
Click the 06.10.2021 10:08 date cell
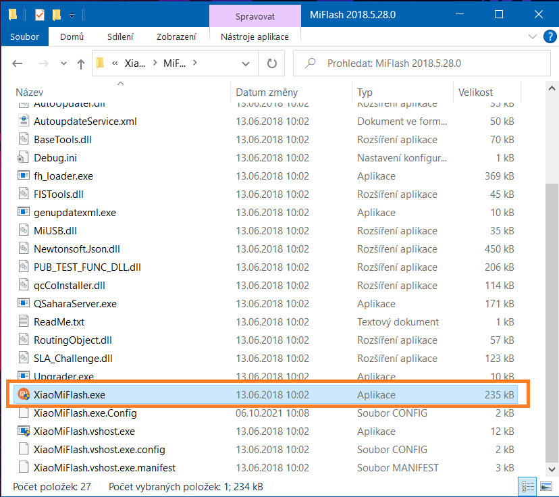pos(272,413)
